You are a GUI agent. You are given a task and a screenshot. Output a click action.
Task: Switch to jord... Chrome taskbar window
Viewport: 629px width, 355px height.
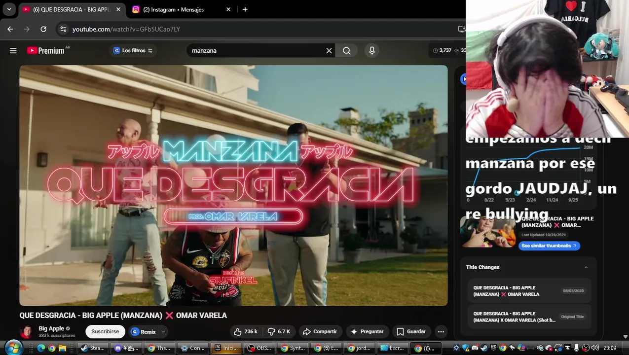coord(360,348)
